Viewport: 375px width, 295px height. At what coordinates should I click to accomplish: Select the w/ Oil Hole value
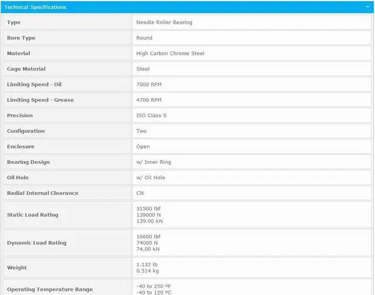coord(151,177)
